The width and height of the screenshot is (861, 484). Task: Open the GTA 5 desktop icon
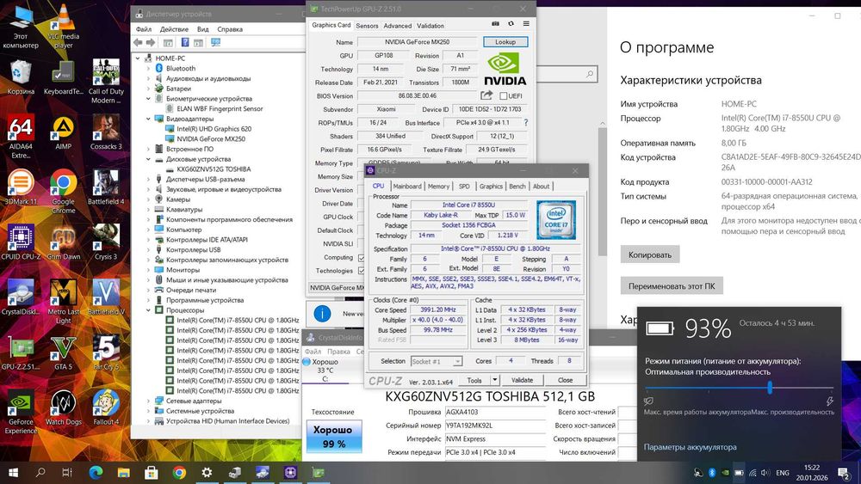(x=63, y=352)
